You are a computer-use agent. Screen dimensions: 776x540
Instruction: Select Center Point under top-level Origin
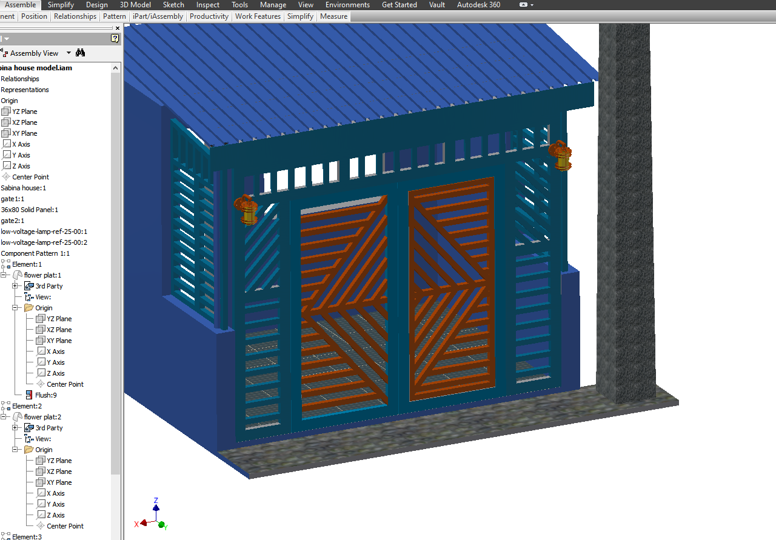pyautogui.click(x=25, y=177)
